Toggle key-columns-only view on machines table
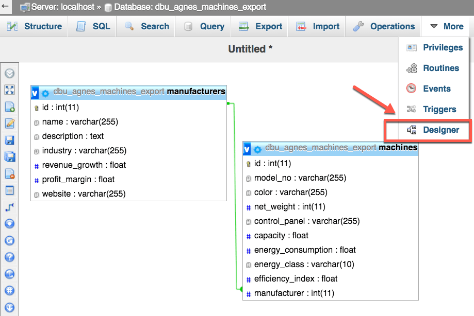The width and height of the screenshot is (474, 316). tap(247, 148)
